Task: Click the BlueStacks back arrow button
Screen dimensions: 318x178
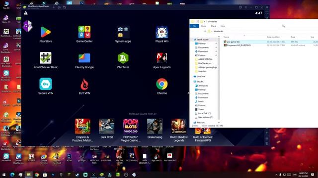Action: (54, 7)
